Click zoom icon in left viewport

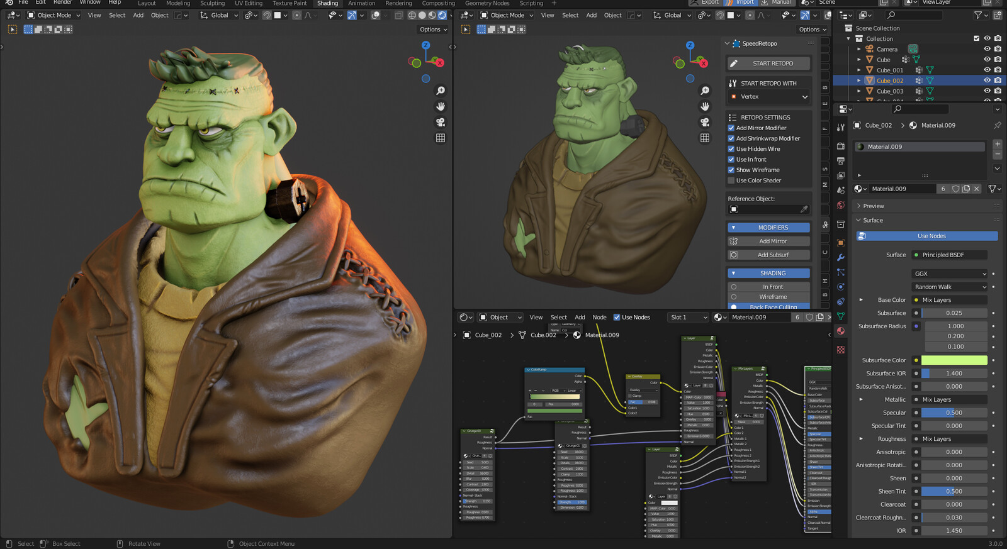pos(441,91)
